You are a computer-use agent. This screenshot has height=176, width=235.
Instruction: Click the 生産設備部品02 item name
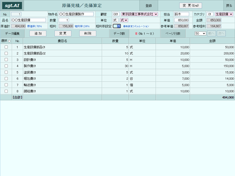[35, 53]
